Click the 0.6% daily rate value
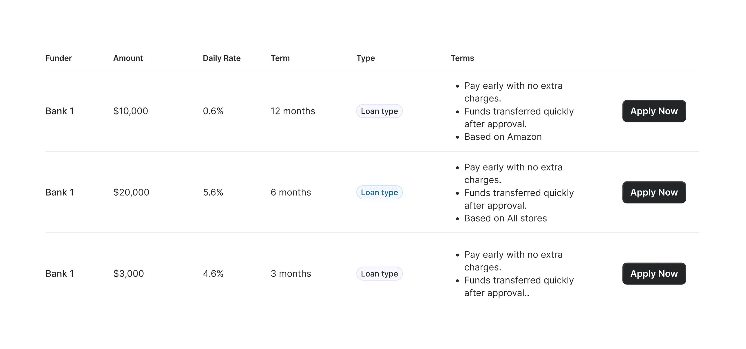This screenshot has height=349, width=746. (x=213, y=111)
